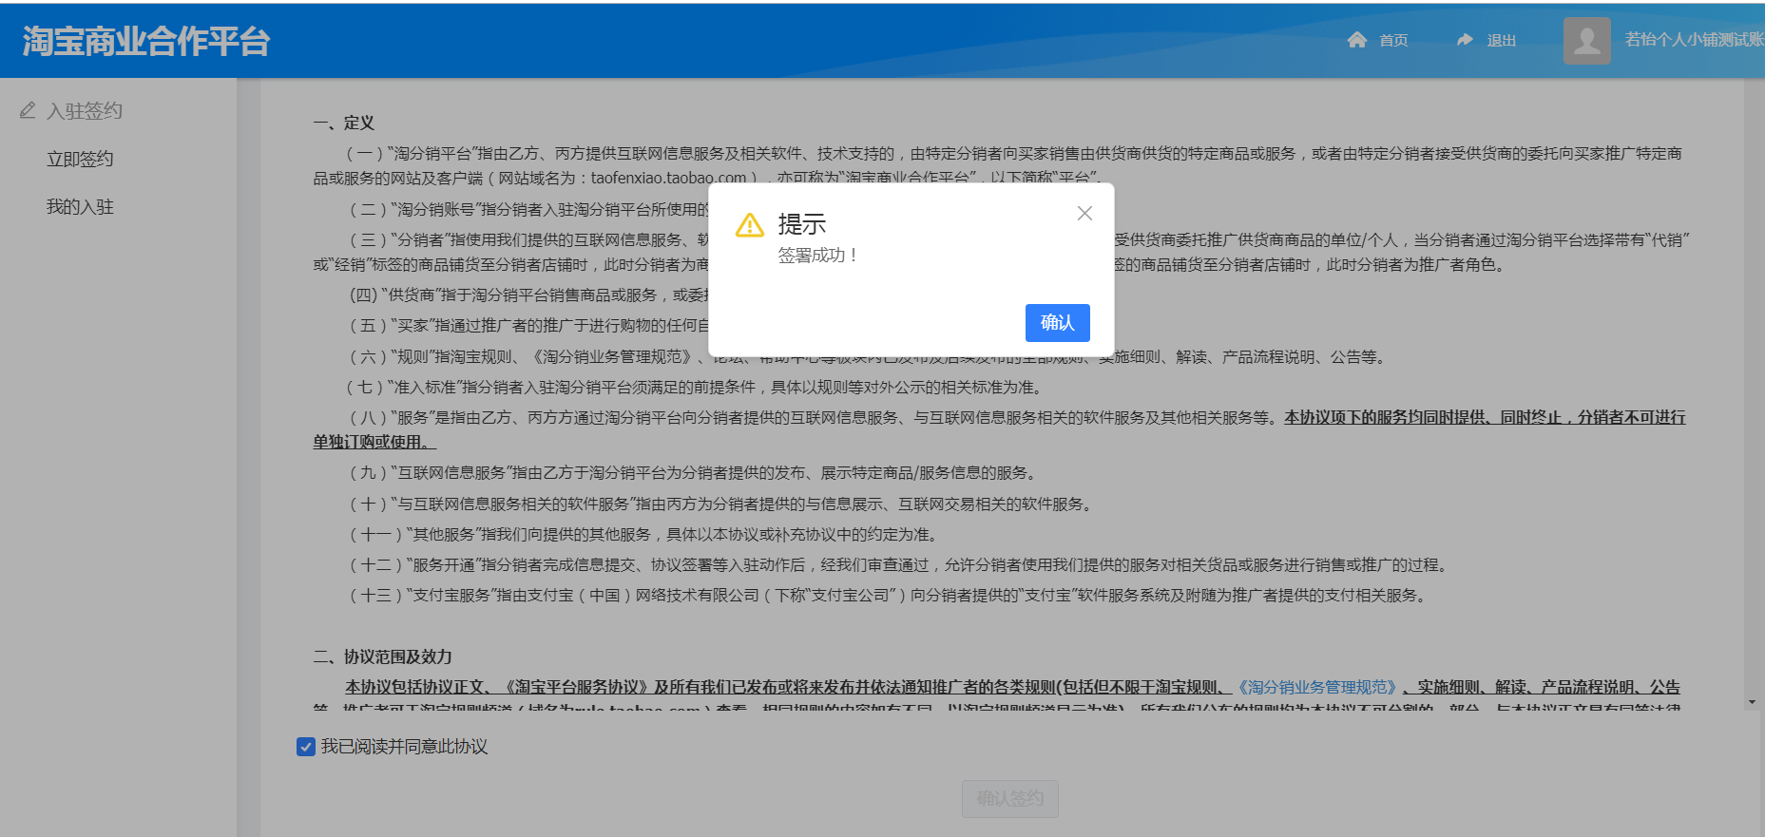Click clause （七）"准入标准" text line
Viewport: 1765px width, 837px height.
pyautogui.click(x=695, y=387)
